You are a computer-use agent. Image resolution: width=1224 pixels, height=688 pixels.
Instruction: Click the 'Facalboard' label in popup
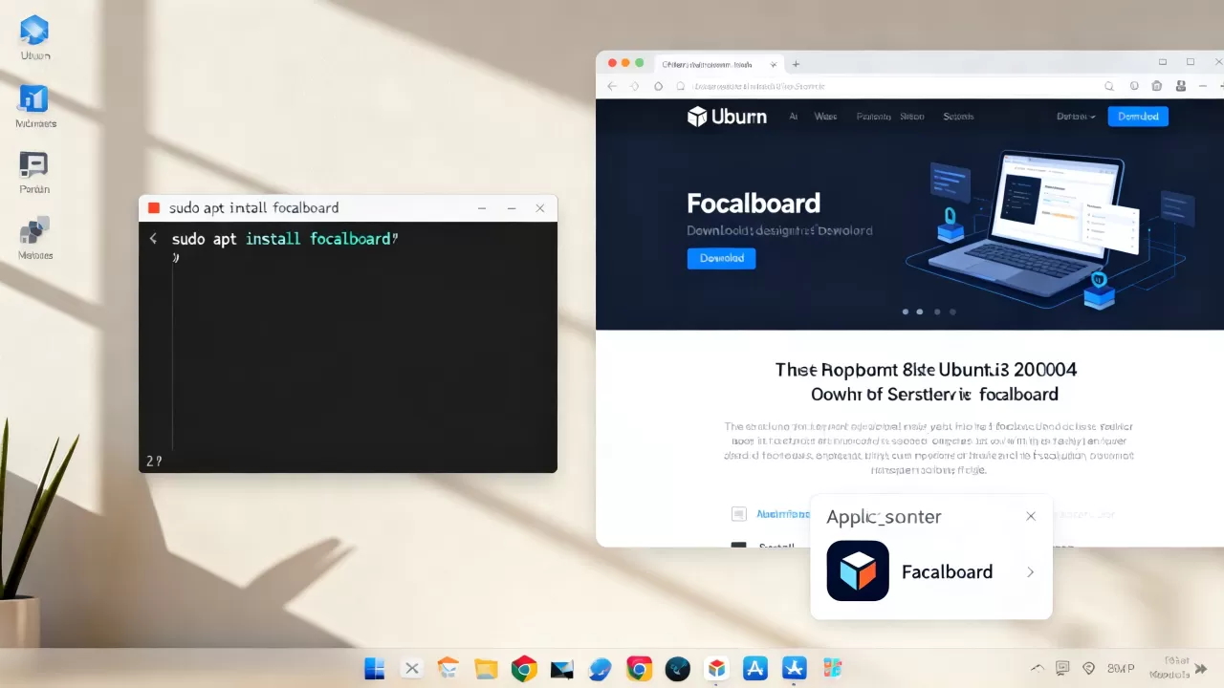click(947, 572)
